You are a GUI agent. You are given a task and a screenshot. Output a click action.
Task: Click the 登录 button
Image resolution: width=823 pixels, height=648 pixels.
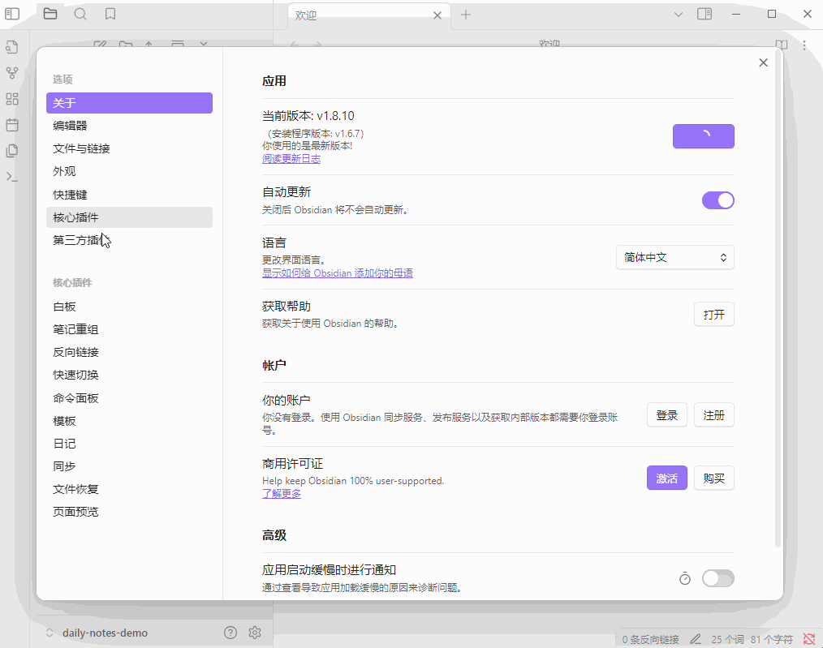[666, 415]
